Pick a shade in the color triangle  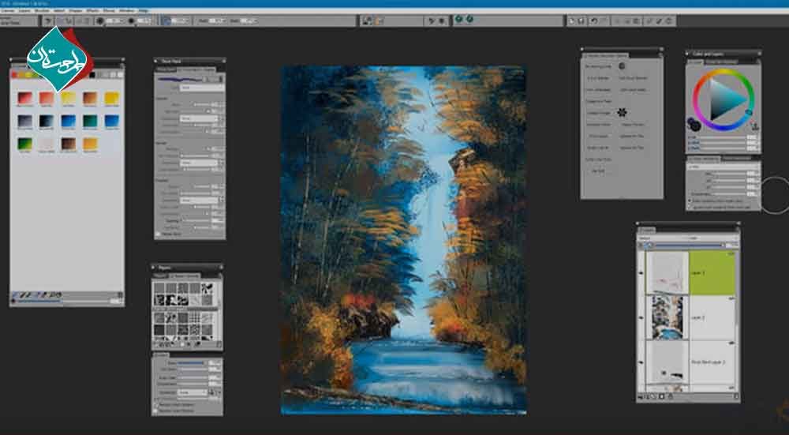(x=726, y=99)
